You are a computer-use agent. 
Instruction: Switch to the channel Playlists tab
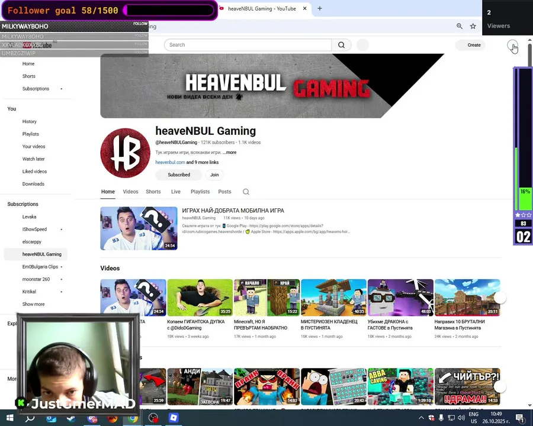(200, 192)
